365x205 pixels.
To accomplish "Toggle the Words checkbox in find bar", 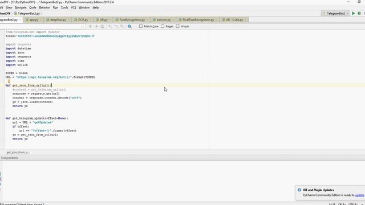I will click(177, 26).
